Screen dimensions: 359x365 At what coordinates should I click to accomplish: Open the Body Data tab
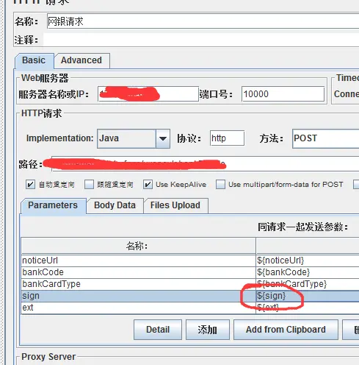click(x=115, y=205)
